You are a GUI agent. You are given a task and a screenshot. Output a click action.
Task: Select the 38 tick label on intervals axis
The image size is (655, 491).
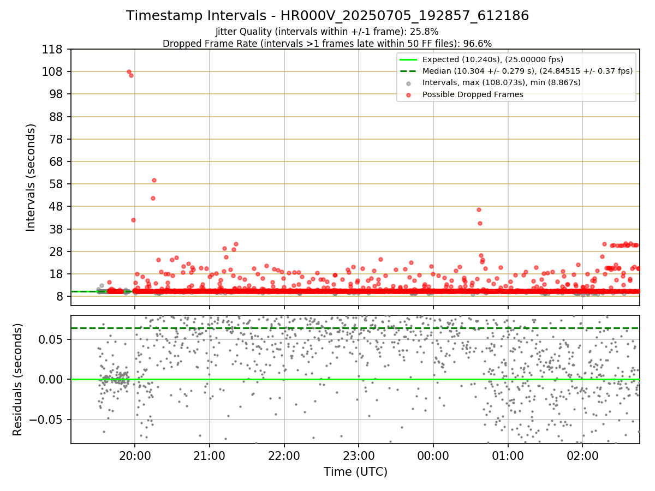[x=56, y=229]
